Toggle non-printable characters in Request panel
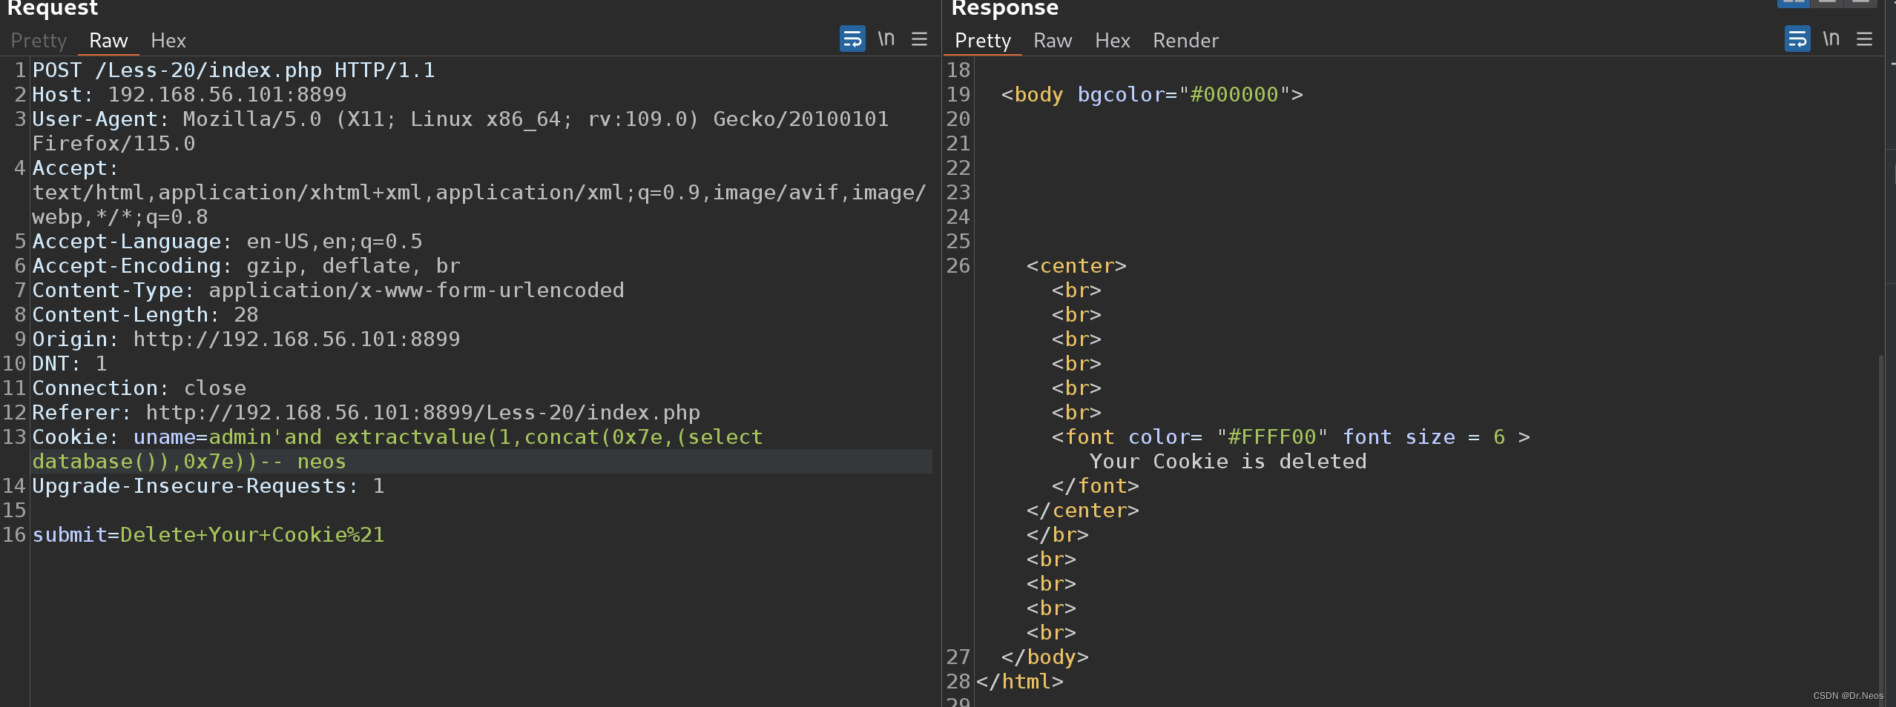 click(886, 39)
